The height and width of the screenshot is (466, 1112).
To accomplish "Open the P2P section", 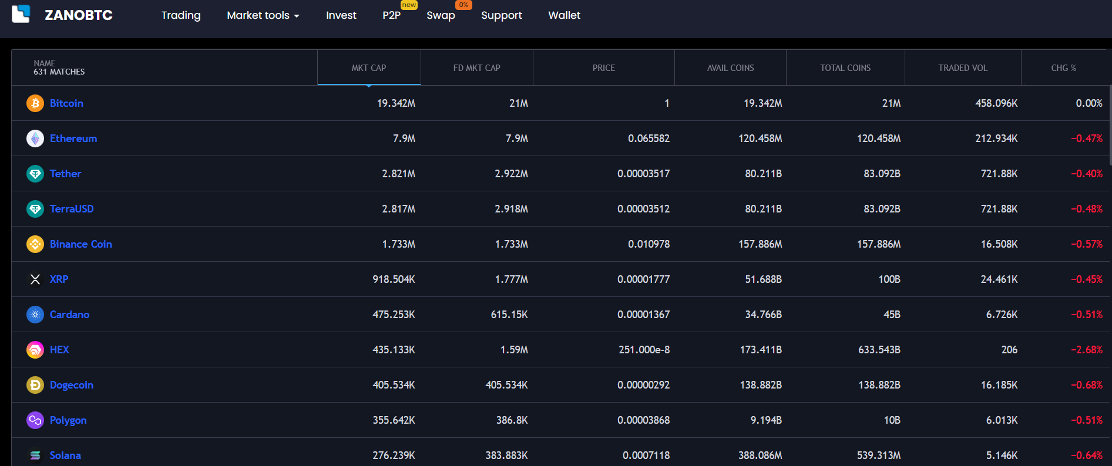I will point(391,15).
